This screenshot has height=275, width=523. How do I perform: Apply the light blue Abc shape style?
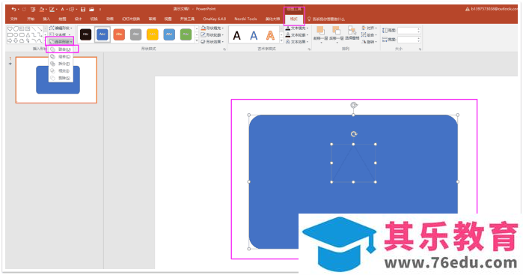point(169,34)
